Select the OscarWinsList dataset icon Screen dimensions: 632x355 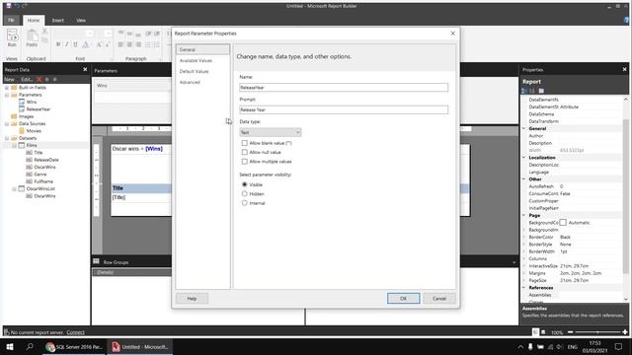pos(22,188)
